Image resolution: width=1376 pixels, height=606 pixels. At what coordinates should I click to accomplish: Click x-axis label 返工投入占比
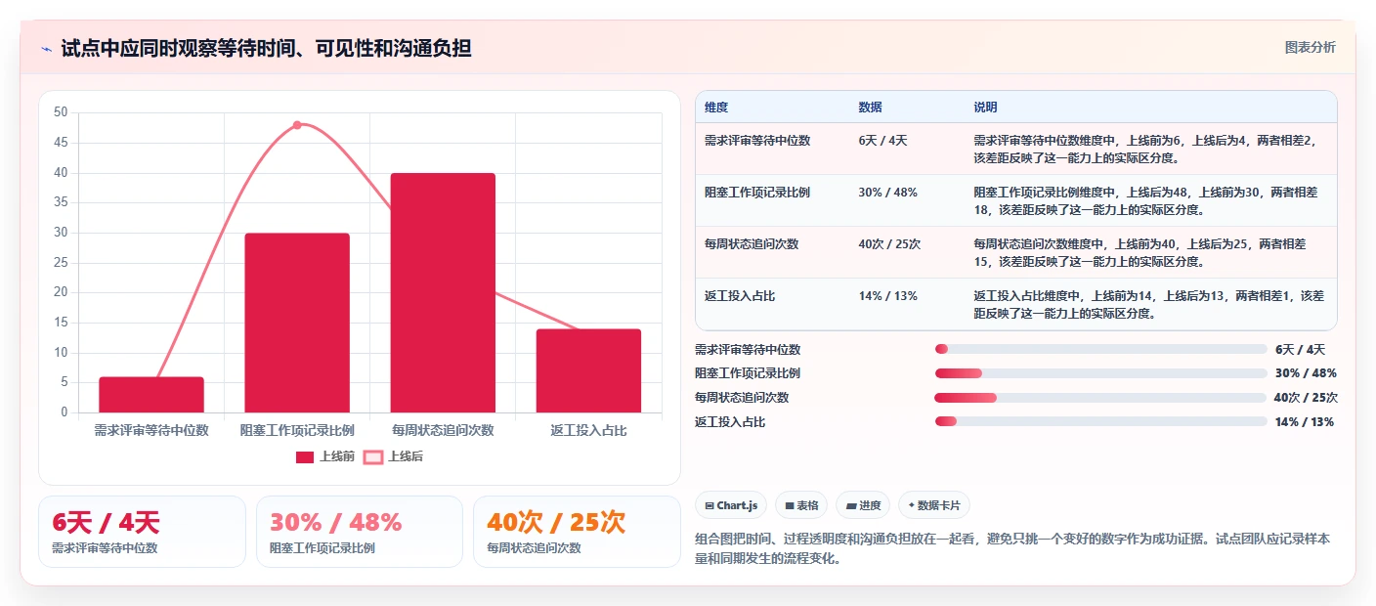pos(588,430)
